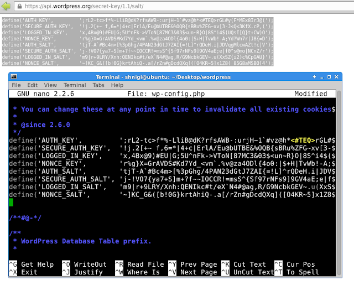The width and height of the screenshot is (354, 285).
Task: Click the '^C Cur Pos' nano shortcut
Action: (295, 265)
